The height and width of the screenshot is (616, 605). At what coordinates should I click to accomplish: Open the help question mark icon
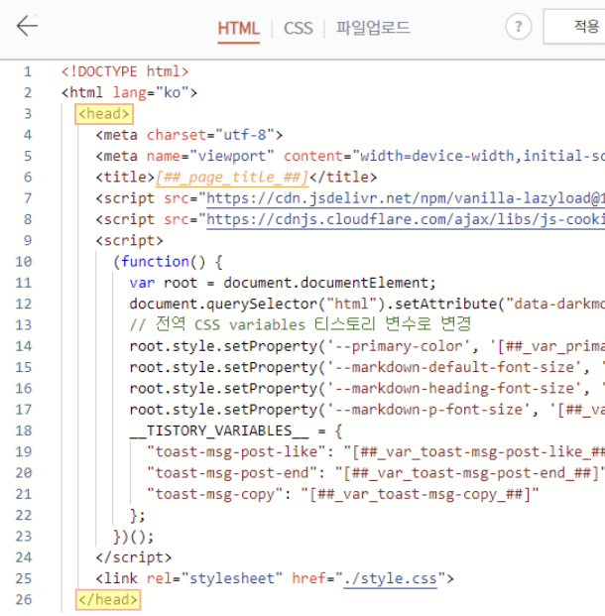coord(518,27)
